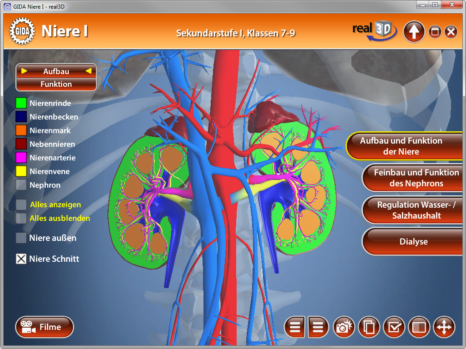Enable the Niere außen checkbox
The width and height of the screenshot is (466, 349).
tap(21, 238)
